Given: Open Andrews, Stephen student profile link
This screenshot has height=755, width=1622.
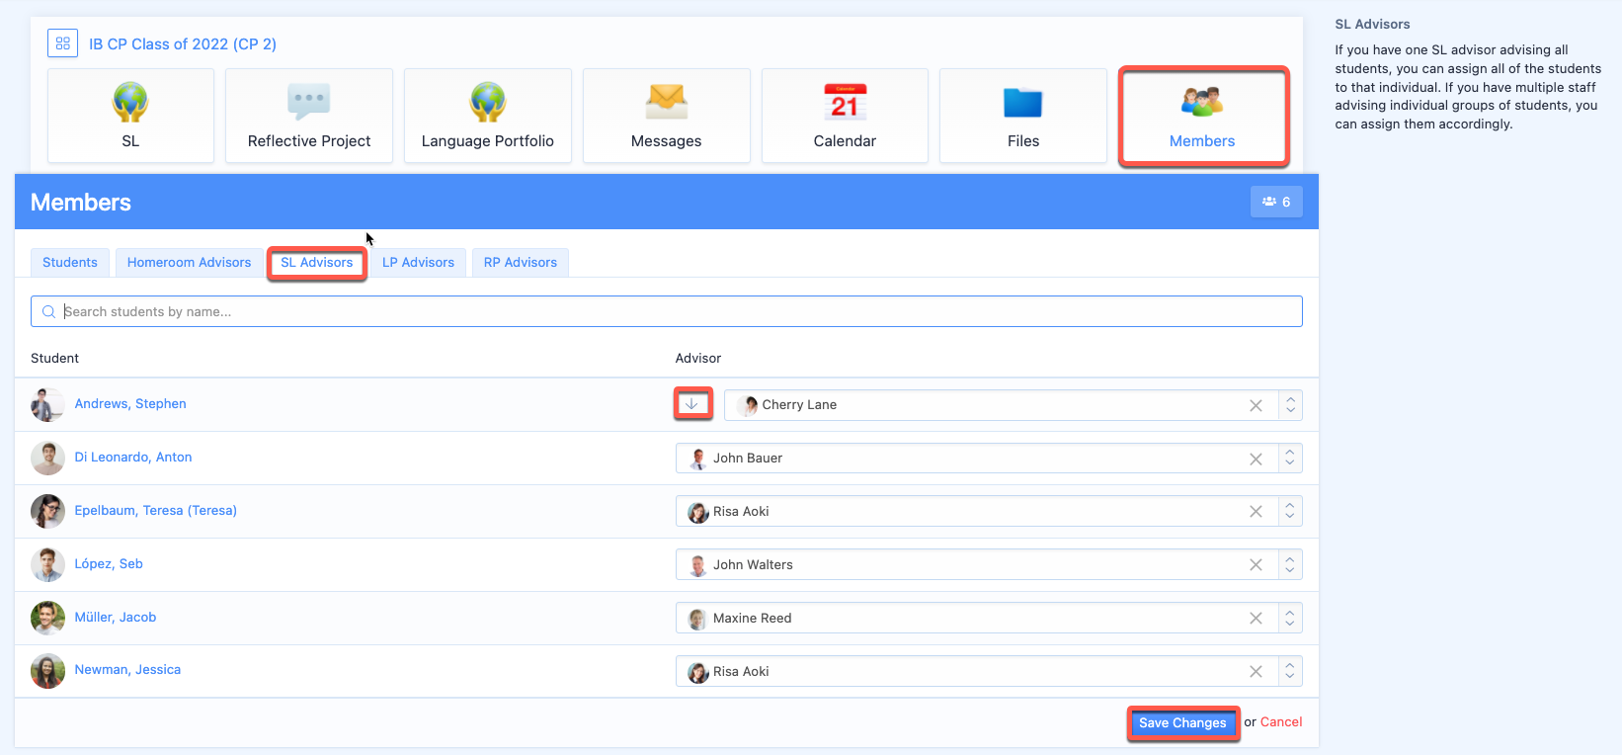Looking at the screenshot, I should 130,404.
